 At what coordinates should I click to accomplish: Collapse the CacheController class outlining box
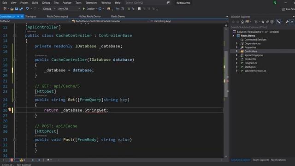[14, 36]
